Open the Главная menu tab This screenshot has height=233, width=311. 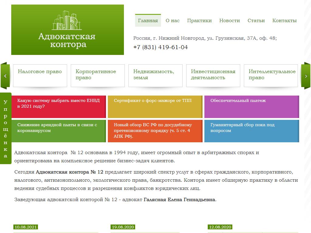[x=148, y=21]
